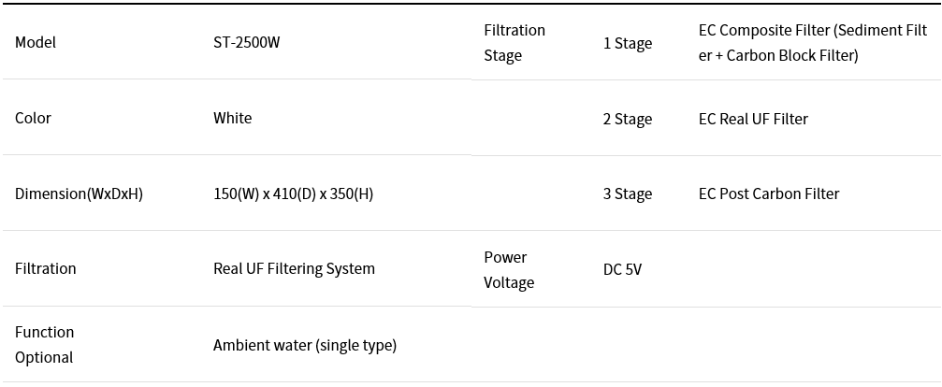Viewport: 942px width, 387px height.
Task: Select Real UF Filtering System text
Action: (294, 268)
